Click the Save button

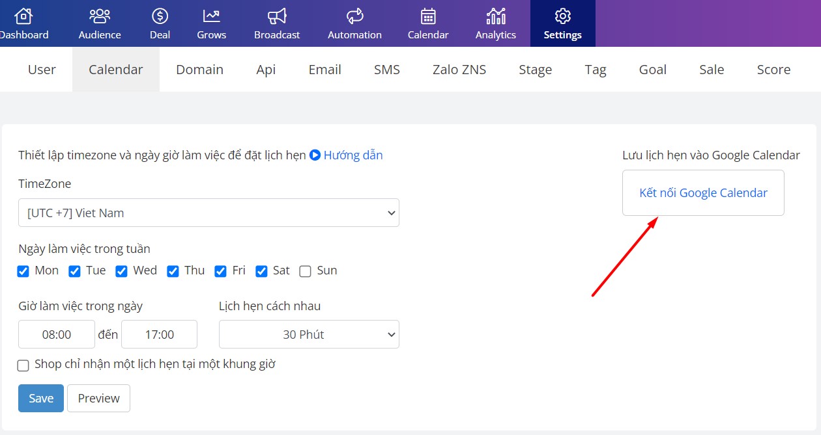point(41,399)
